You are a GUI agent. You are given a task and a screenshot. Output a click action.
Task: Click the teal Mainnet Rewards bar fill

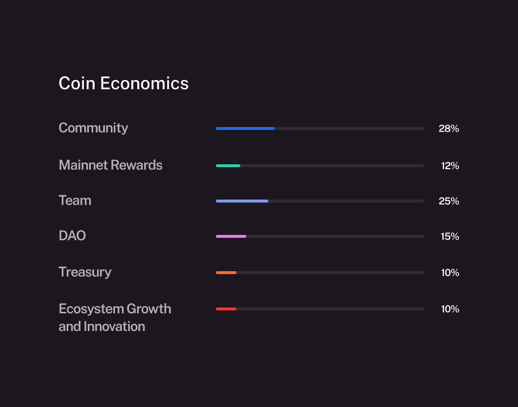tap(228, 166)
